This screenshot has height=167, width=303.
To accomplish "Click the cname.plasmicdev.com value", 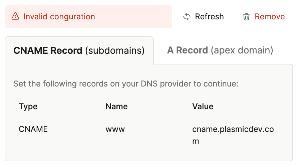I will pos(233,129).
